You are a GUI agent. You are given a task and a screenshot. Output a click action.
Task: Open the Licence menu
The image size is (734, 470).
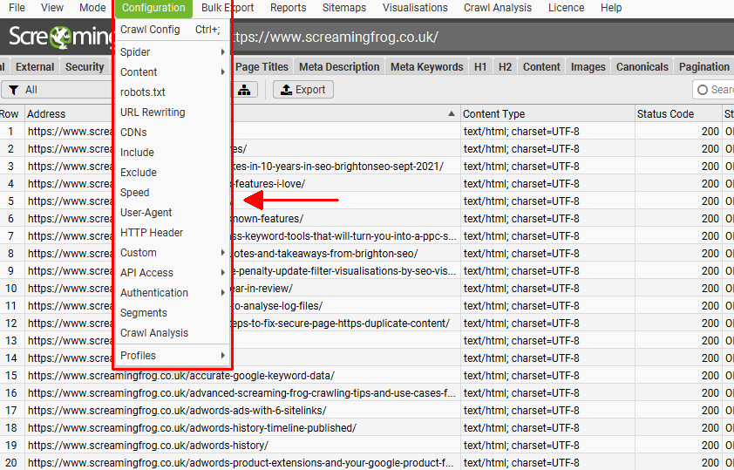coord(566,8)
